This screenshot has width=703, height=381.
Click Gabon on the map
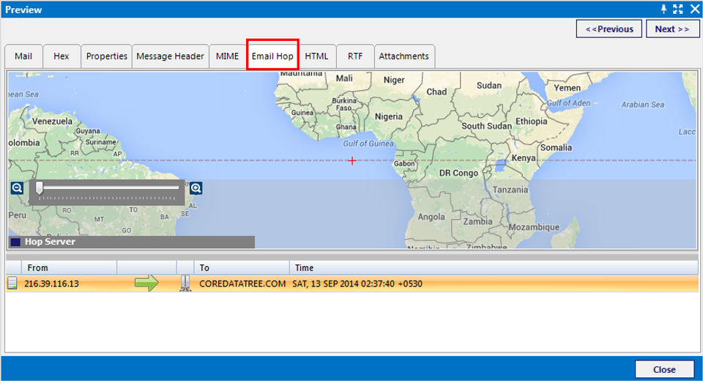tap(404, 164)
